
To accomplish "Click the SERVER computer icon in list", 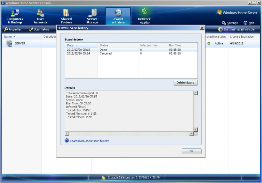I will 9,43.
